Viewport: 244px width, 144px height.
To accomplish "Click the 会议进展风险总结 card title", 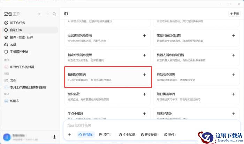I will tap(80, 35).
